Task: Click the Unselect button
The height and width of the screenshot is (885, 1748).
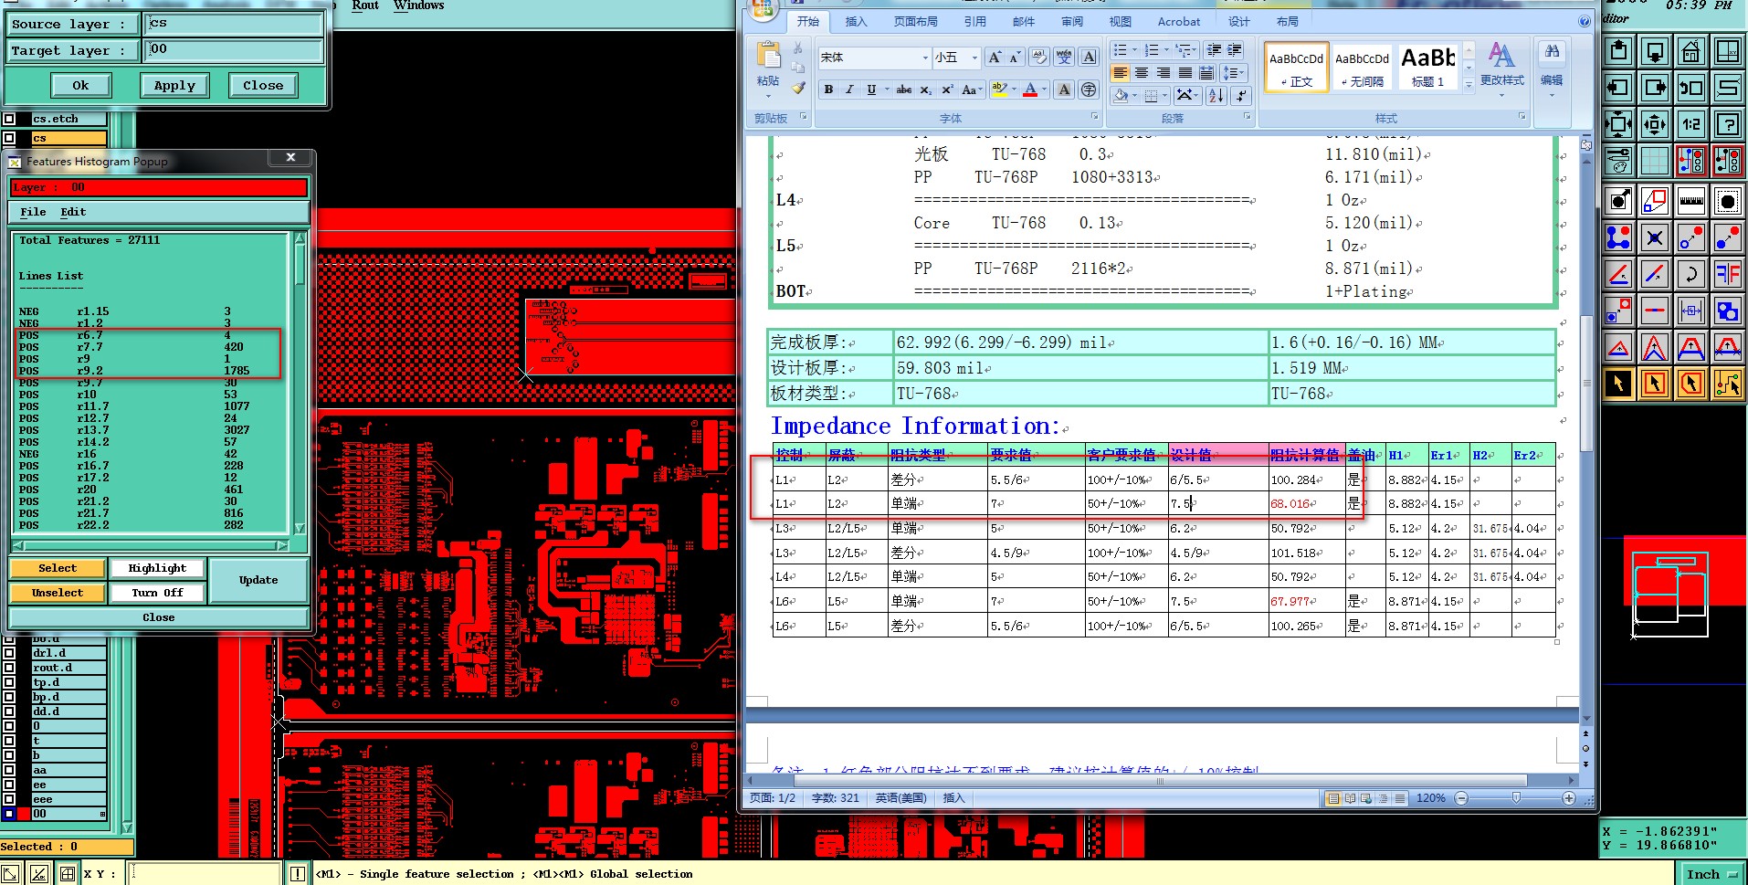Action: 58,593
